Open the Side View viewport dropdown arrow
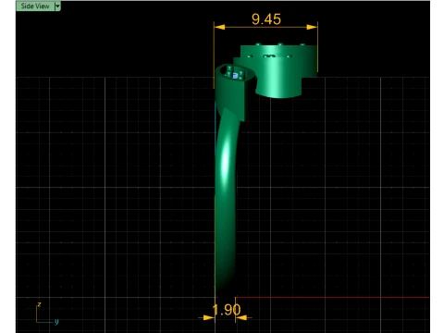444x333 pixels. point(57,6)
